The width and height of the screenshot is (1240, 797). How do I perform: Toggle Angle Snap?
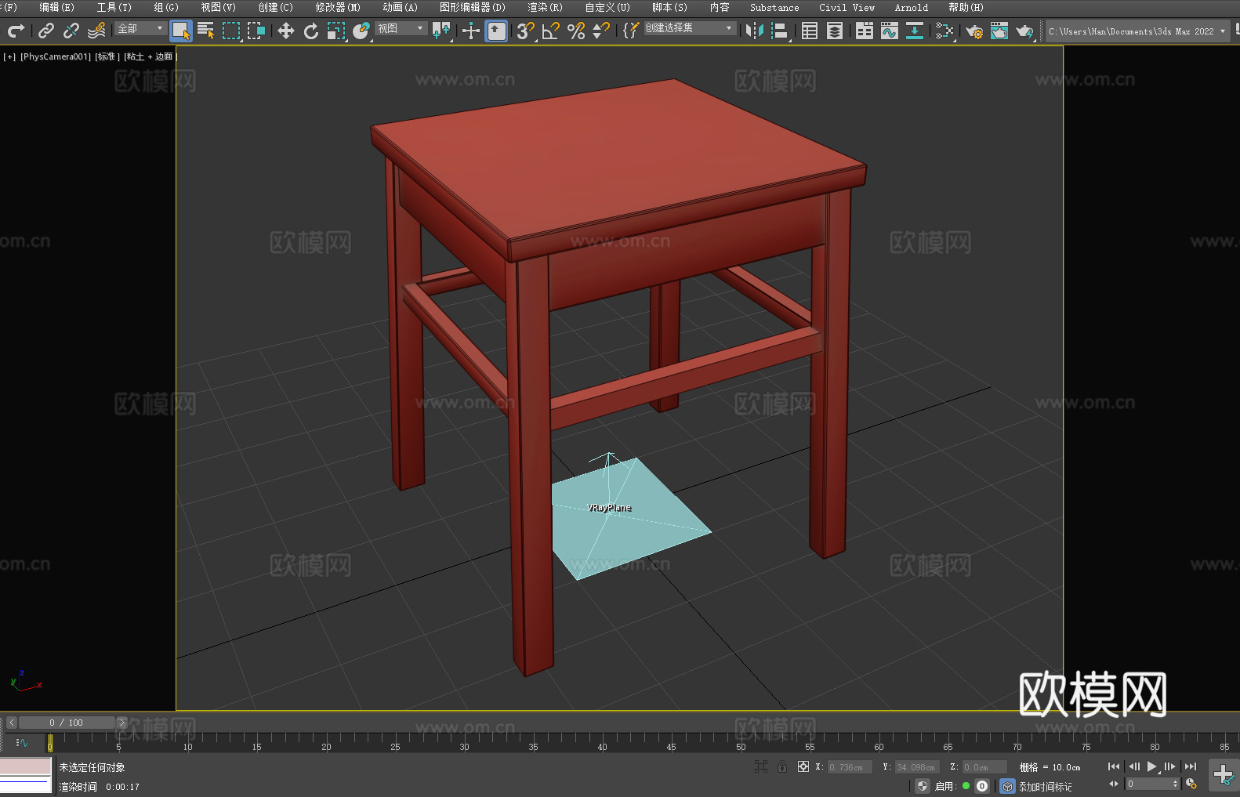pyautogui.click(x=551, y=31)
